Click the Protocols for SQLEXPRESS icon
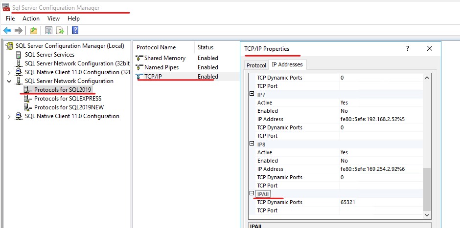 pos(28,99)
